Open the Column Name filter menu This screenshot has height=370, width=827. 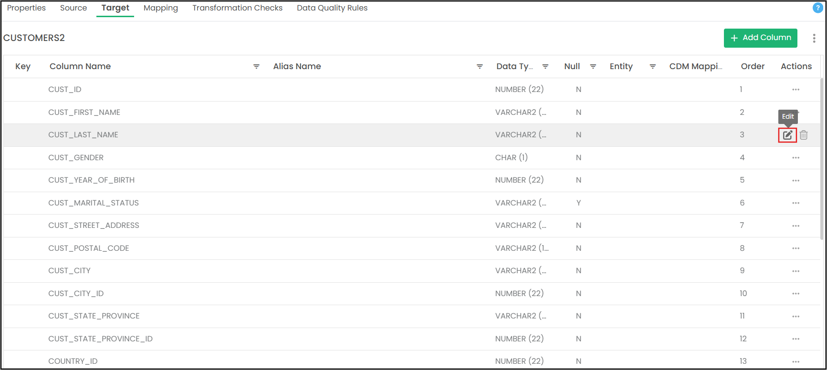(x=256, y=67)
